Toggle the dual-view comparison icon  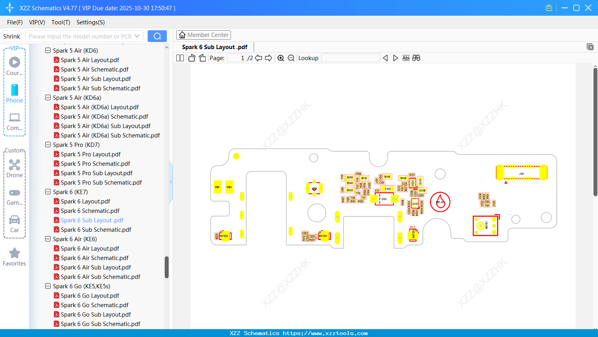[x=416, y=58]
